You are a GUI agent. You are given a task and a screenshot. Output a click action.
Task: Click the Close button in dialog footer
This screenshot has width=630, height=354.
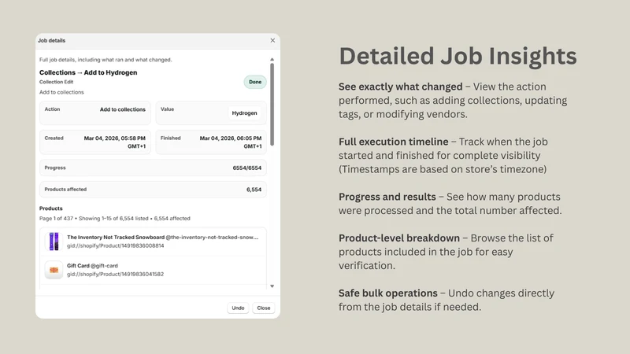click(264, 308)
